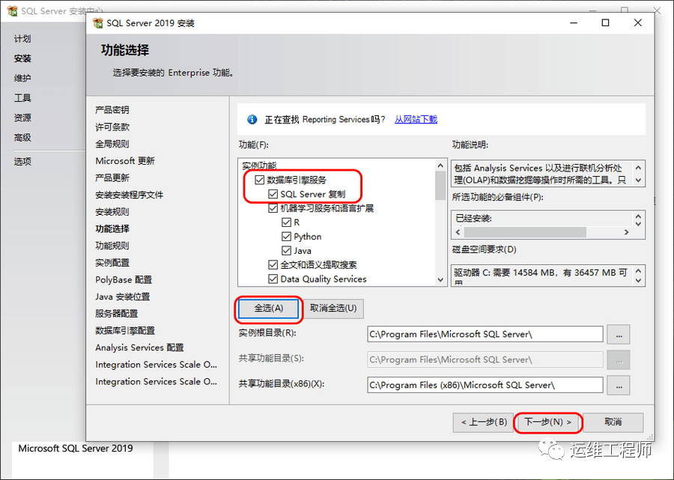Toggle Data Quality Services checkbox
Image resolution: width=674 pixels, height=480 pixels.
click(273, 279)
